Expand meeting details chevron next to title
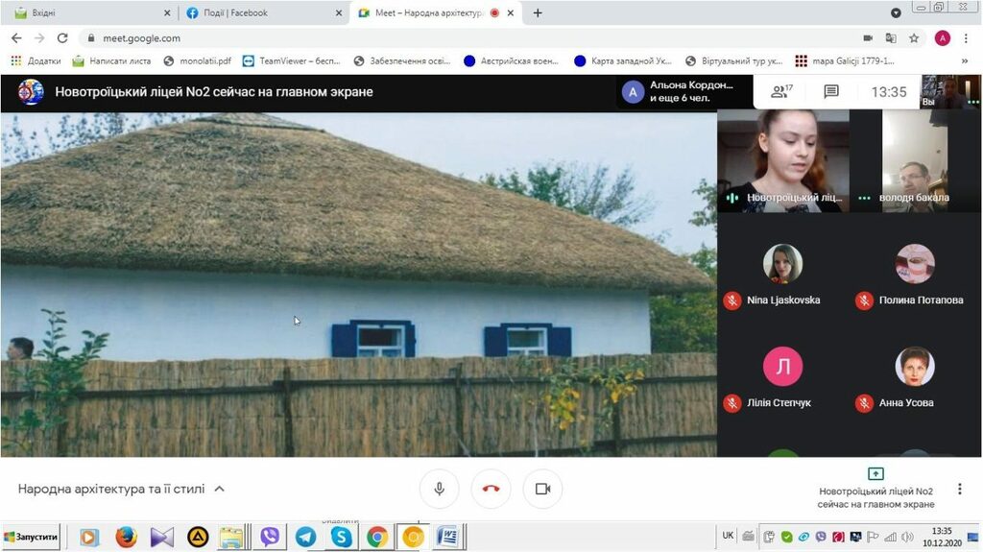Screen dimensions: 983x552 219,489
